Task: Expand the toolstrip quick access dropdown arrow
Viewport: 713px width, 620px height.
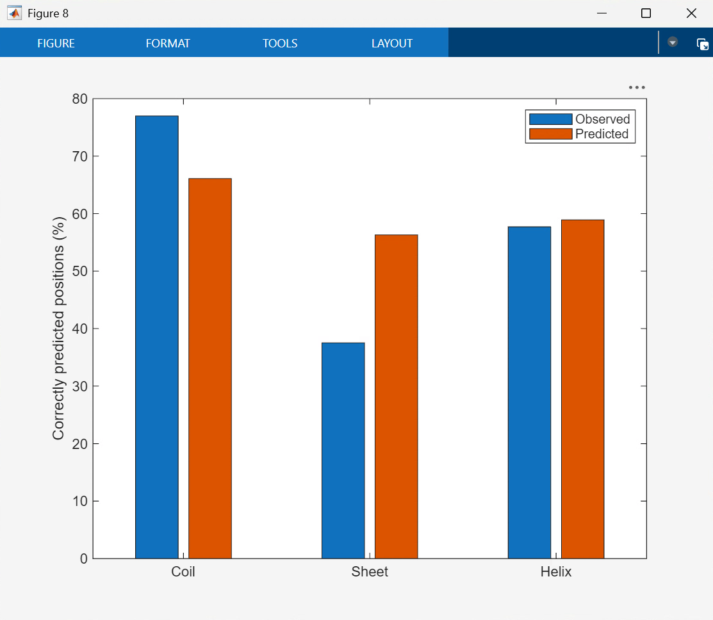Action: click(x=672, y=42)
